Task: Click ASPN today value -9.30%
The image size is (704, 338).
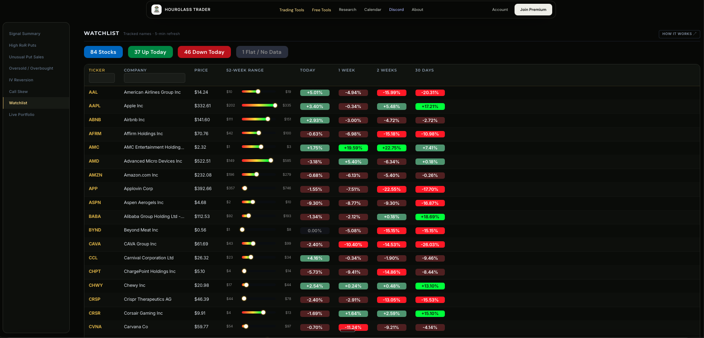Action: click(315, 203)
